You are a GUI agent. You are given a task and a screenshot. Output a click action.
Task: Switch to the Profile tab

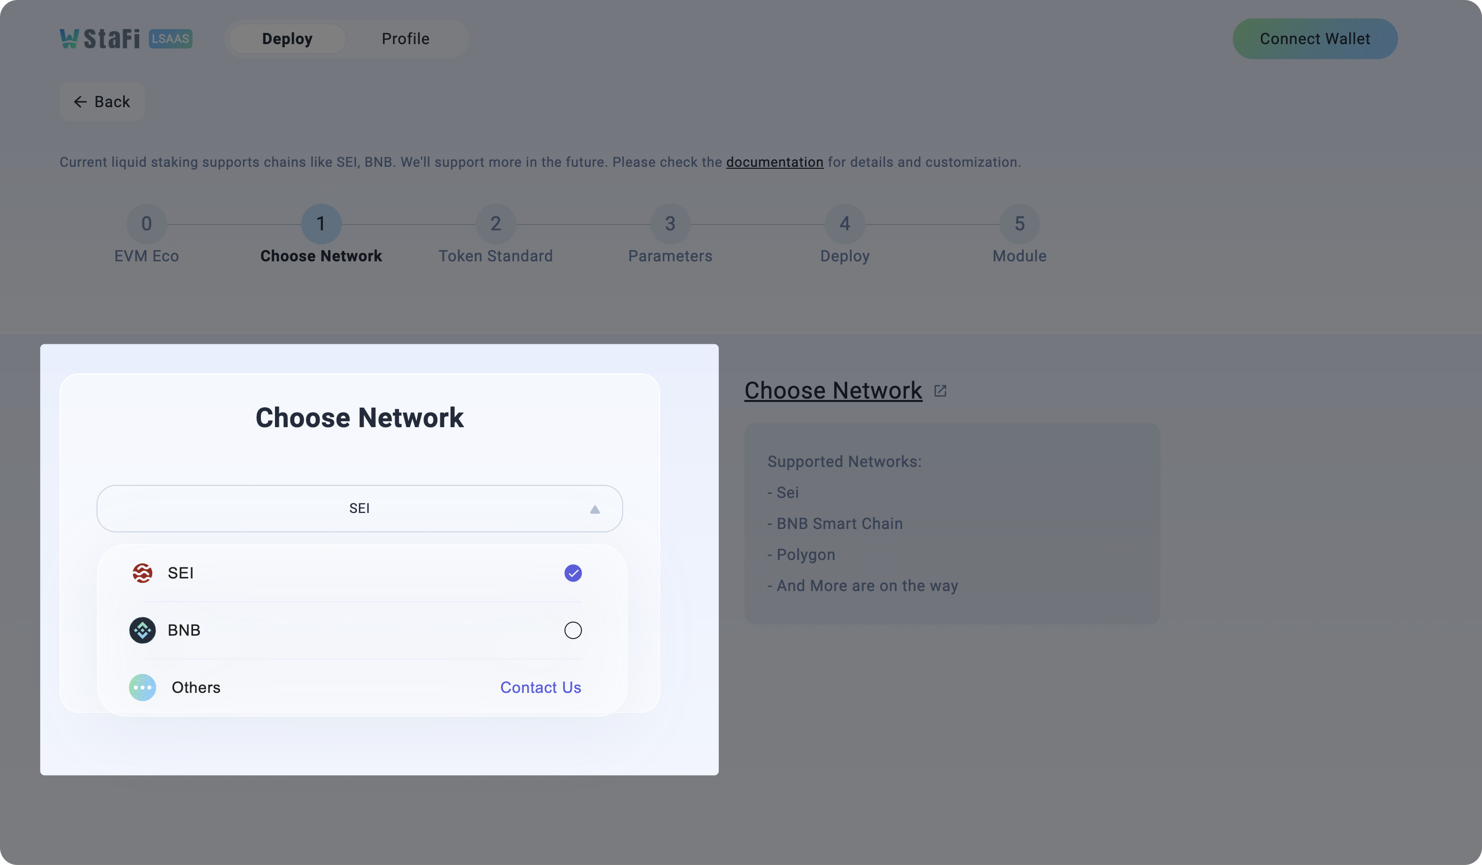[405, 39]
